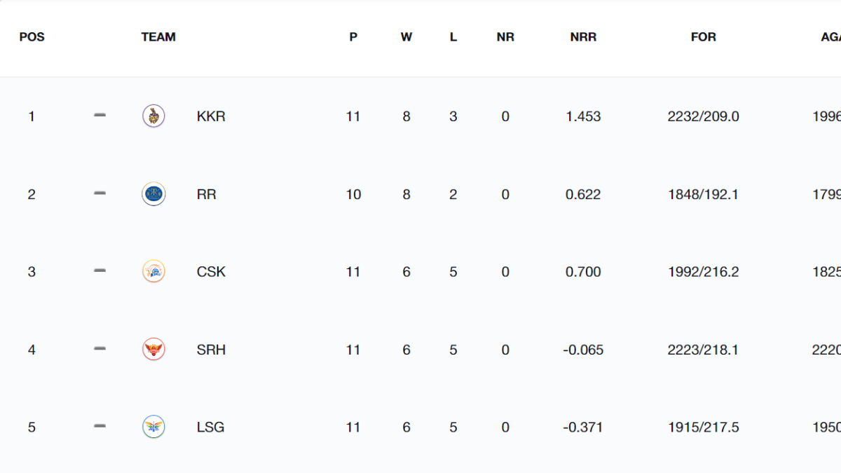Click the LSG team name
The height and width of the screenshot is (473, 841).
(x=210, y=427)
